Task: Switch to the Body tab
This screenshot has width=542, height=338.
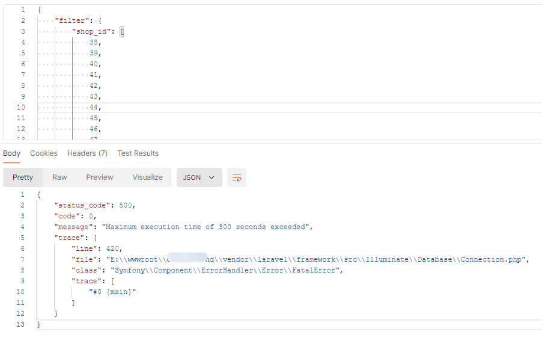Action: coord(12,153)
